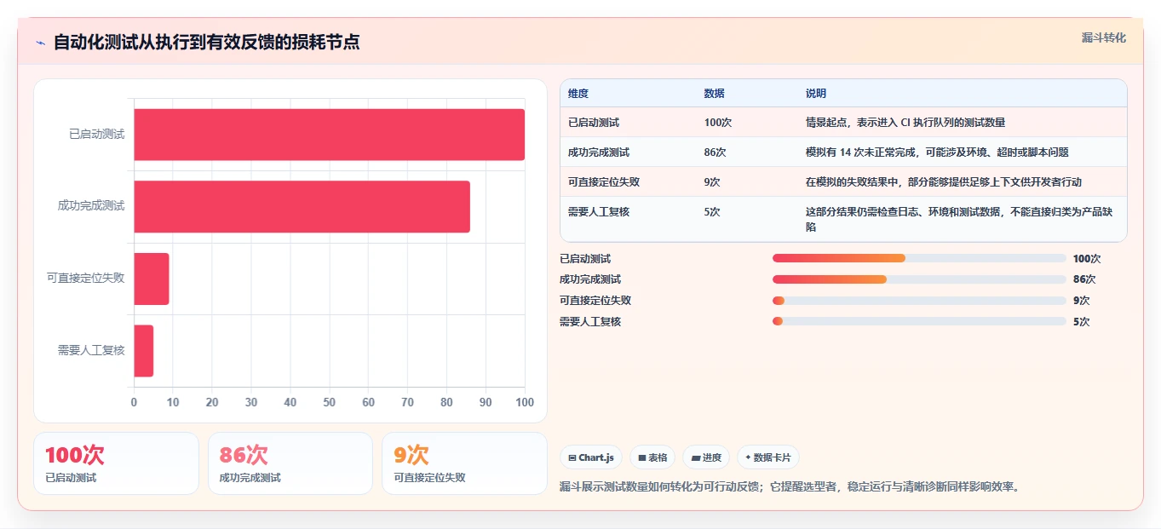The width and height of the screenshot is (1161, 529).
Task: Click the 数据卡片 tag chip
Action: coord(767,457)
